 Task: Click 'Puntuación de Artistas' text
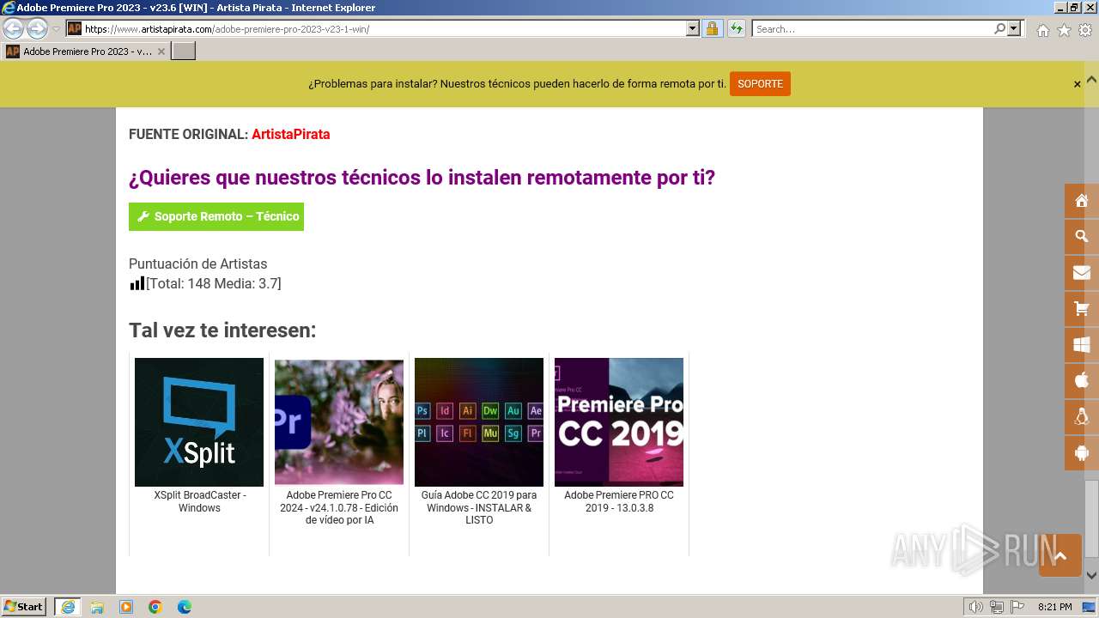tap(198, 264)
